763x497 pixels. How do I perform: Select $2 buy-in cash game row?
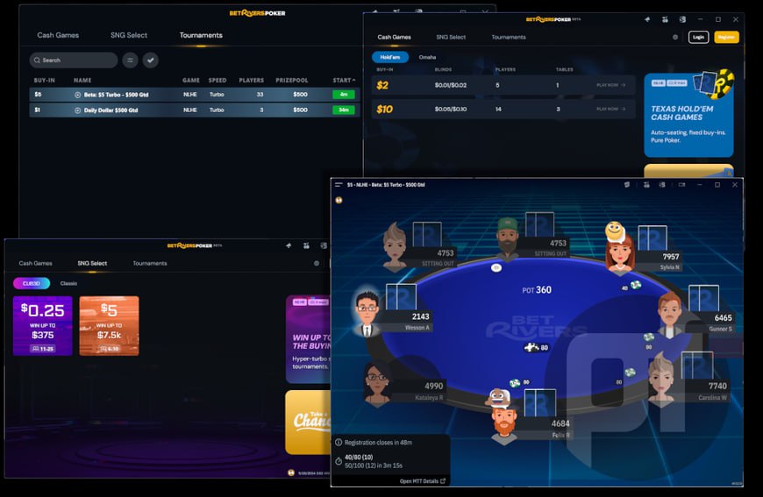coord(503,85)
